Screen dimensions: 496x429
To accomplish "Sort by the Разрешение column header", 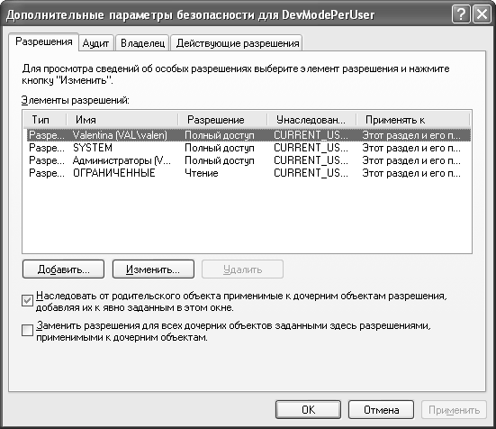I will click(222, 120).
